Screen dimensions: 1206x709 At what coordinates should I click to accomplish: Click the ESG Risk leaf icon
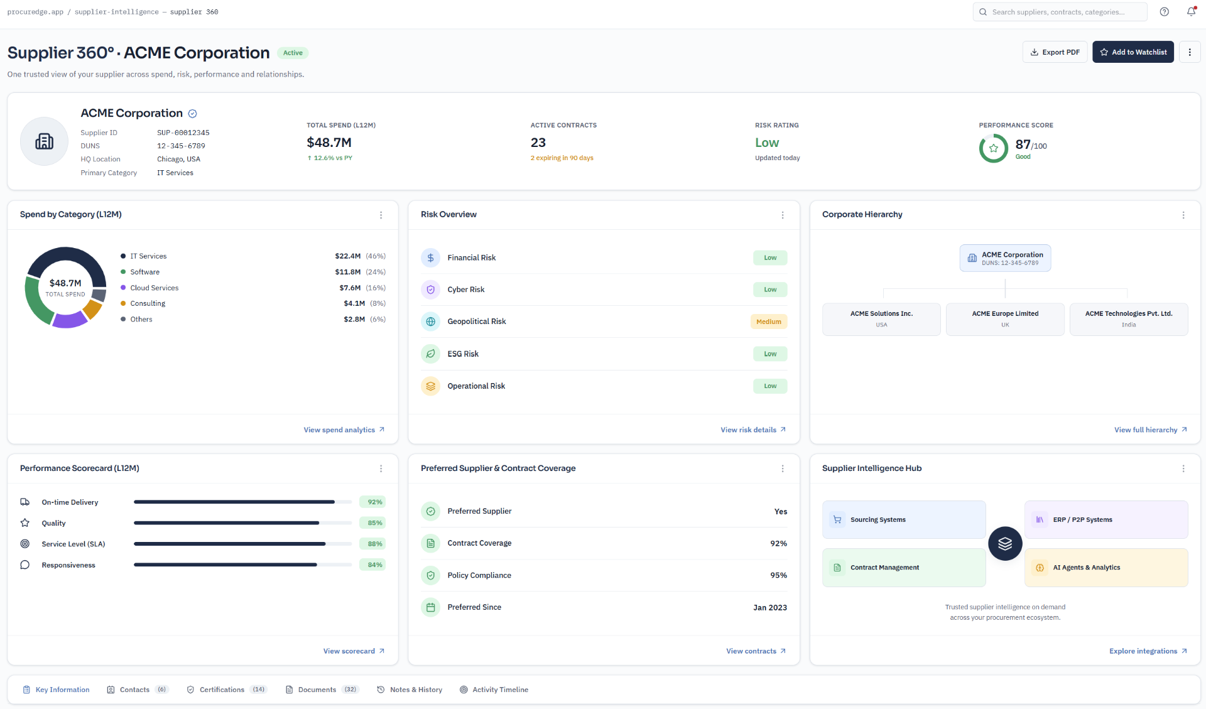tap(430, 354)
